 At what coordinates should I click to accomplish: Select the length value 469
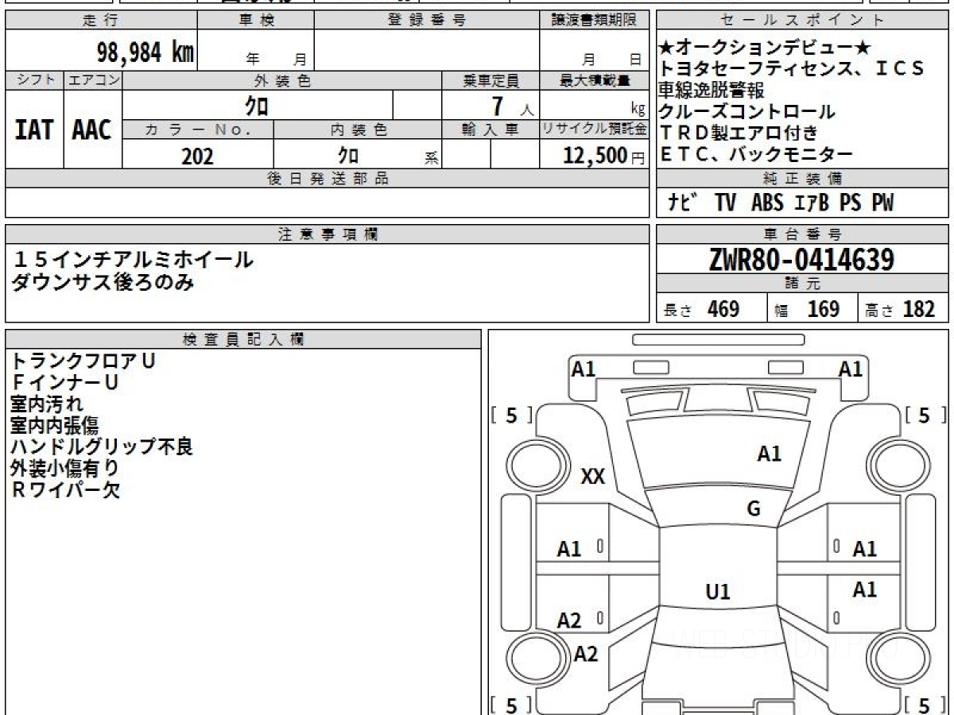tap(723, 309)
